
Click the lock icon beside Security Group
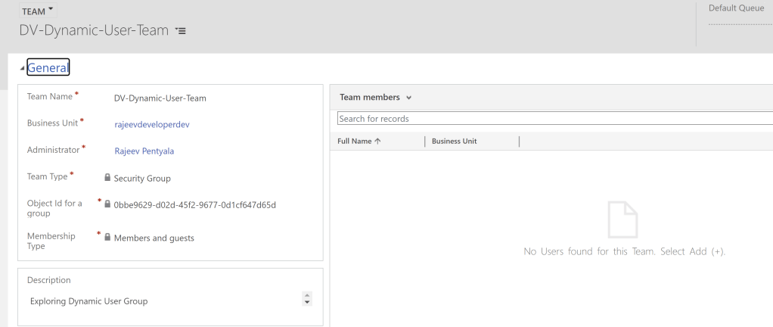tap(107, 178)
